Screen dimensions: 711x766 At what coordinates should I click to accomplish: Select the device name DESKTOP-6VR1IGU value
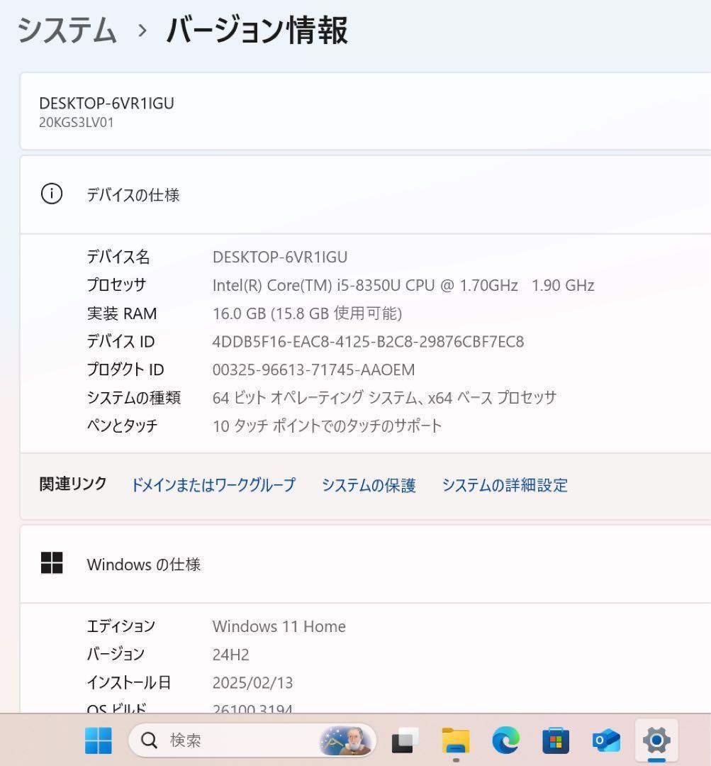point(280,257)
